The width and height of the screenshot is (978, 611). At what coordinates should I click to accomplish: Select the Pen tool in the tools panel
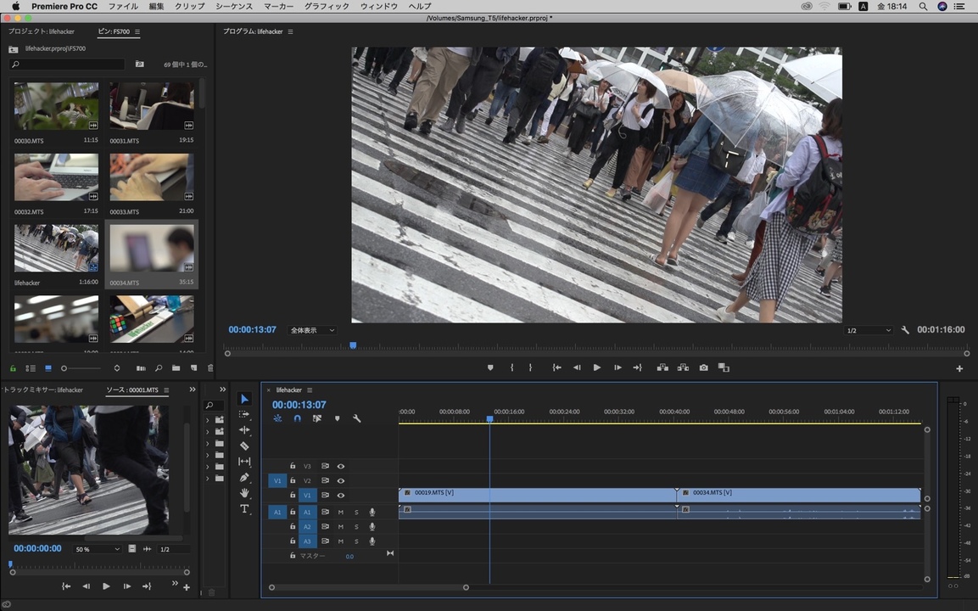click(x=244, y=478)
